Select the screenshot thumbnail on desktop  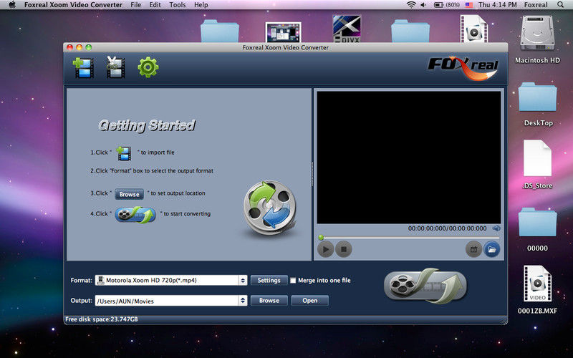pos(283,32)
